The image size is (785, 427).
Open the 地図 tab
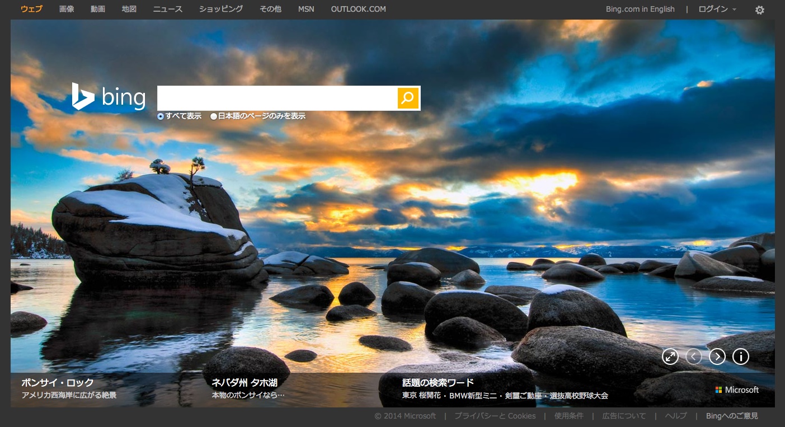point(129,10)
